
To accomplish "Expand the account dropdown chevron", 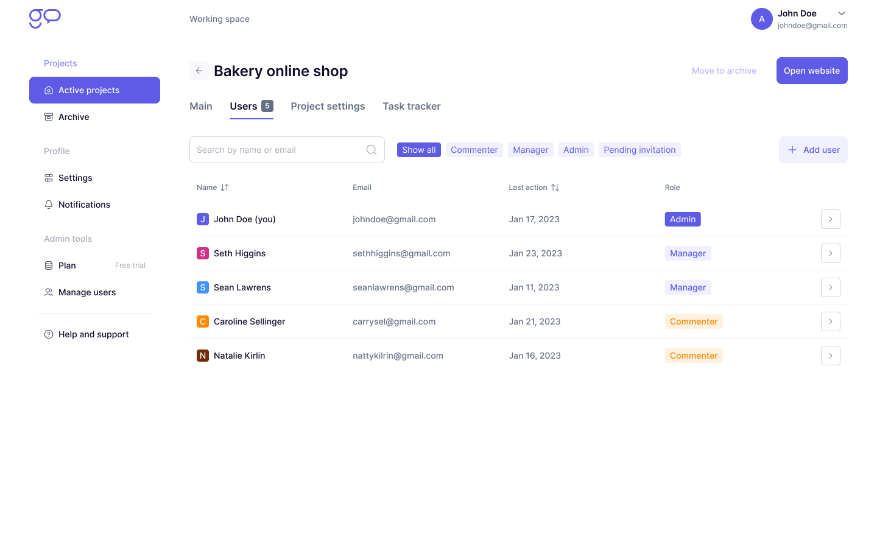I will pyautogui.click(x=842, y=13).
